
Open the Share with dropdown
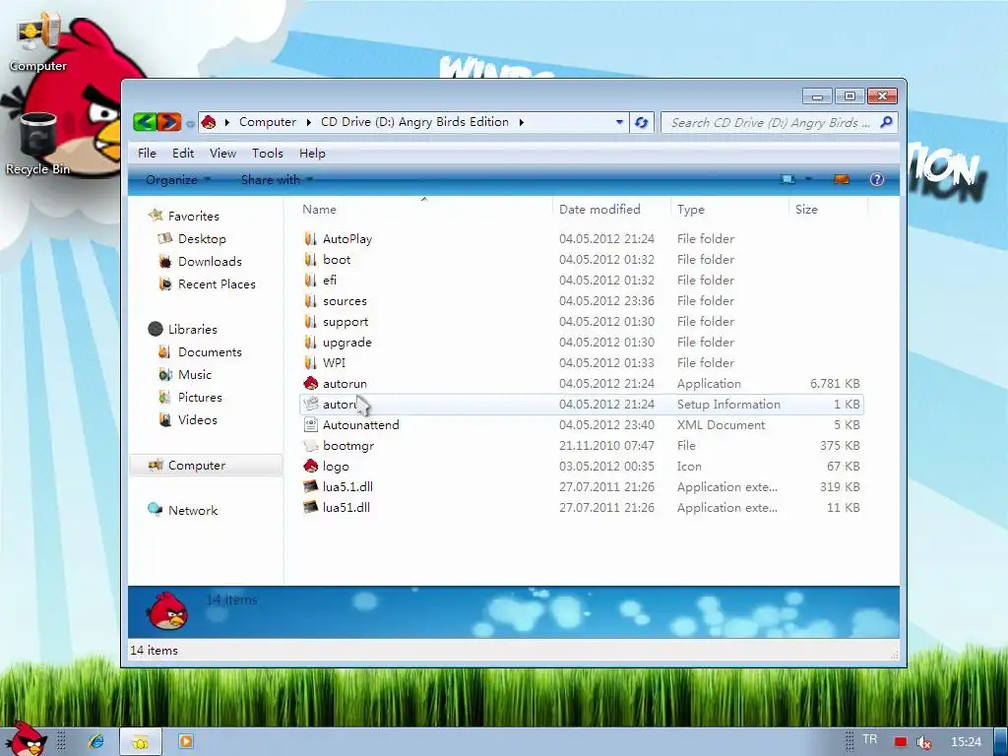(x=277, y=180)
